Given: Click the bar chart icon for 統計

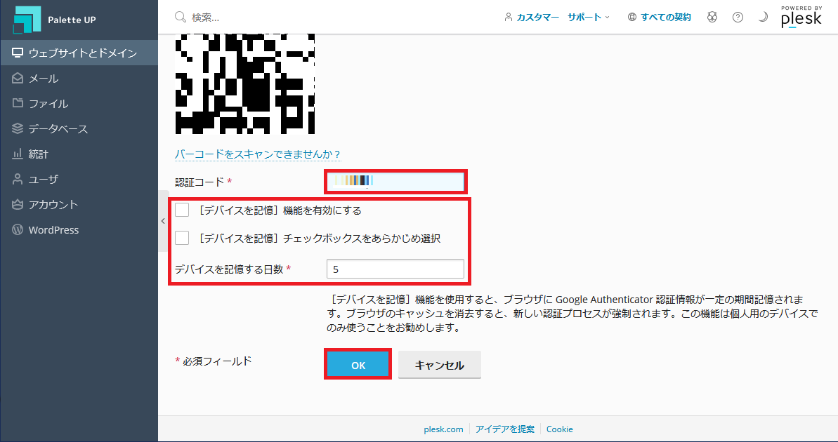Looking at the screenshot, I should coord(18,154).
